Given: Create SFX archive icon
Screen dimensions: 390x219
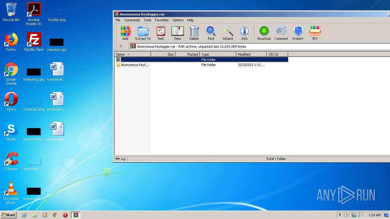Looking at the screenshot, I should tap(315, 33).
